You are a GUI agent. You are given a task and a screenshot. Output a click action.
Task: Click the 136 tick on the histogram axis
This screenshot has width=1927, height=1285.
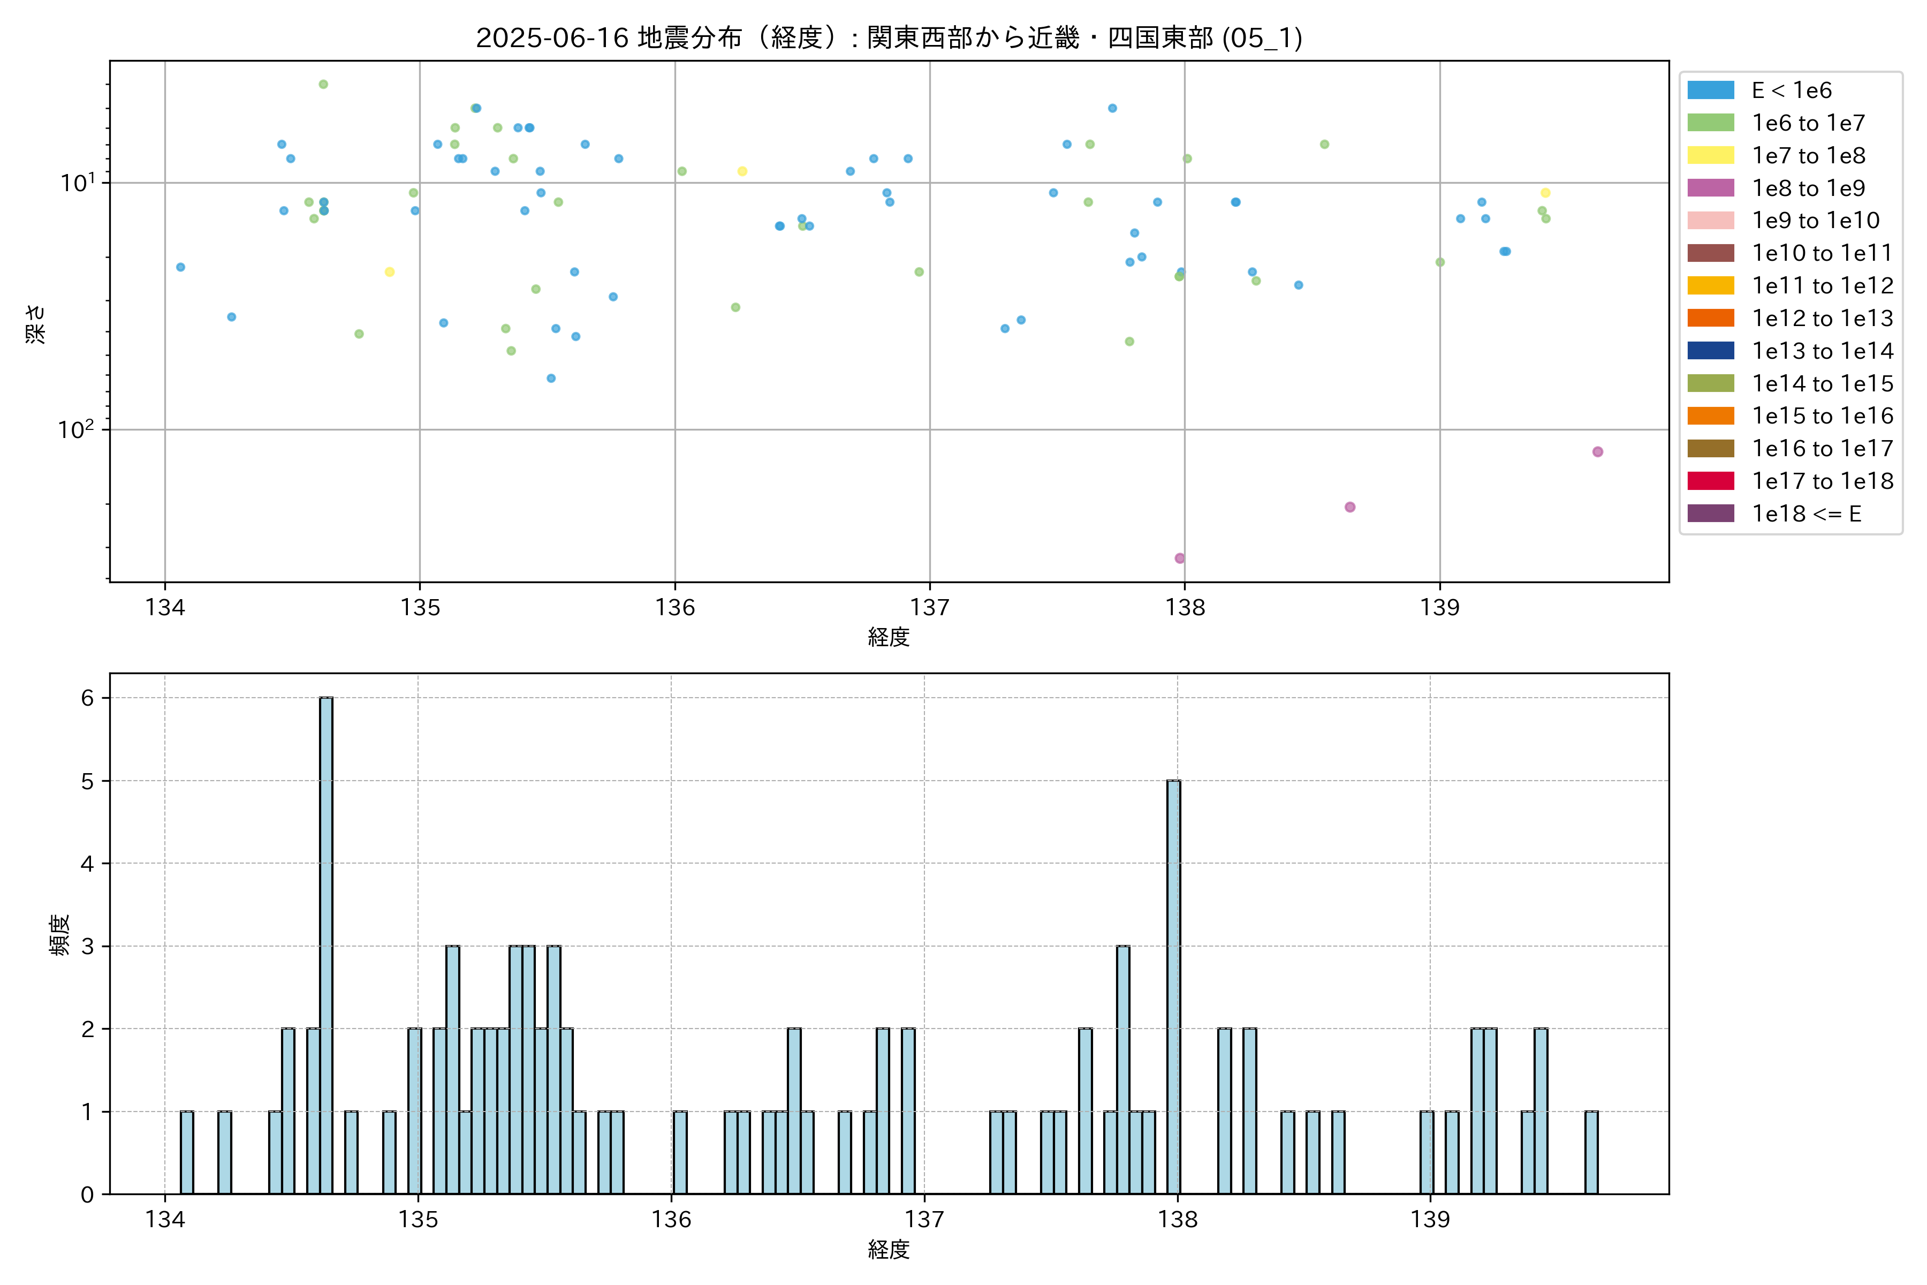(671, 1220)
